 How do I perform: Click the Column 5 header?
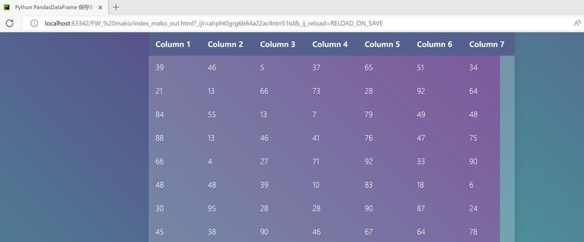pyautogui.click(x=382, y=44)
